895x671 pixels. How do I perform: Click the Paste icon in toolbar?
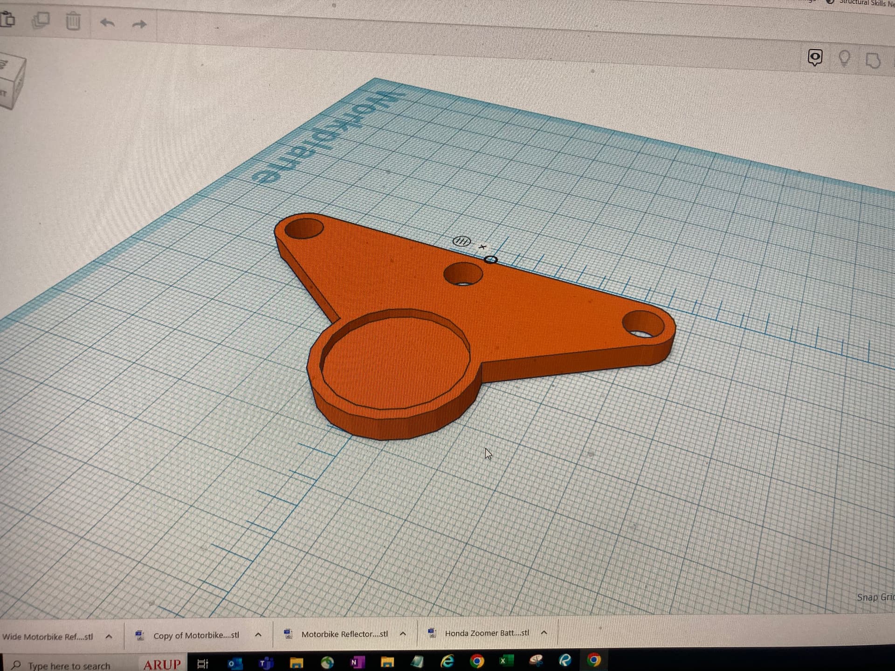point(8,20)
